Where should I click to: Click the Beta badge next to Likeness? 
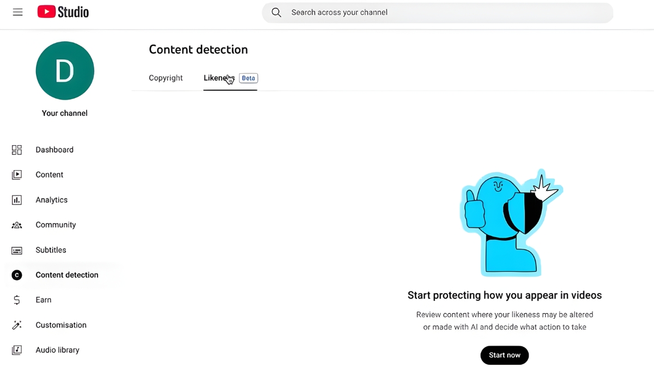pos(248,78)
